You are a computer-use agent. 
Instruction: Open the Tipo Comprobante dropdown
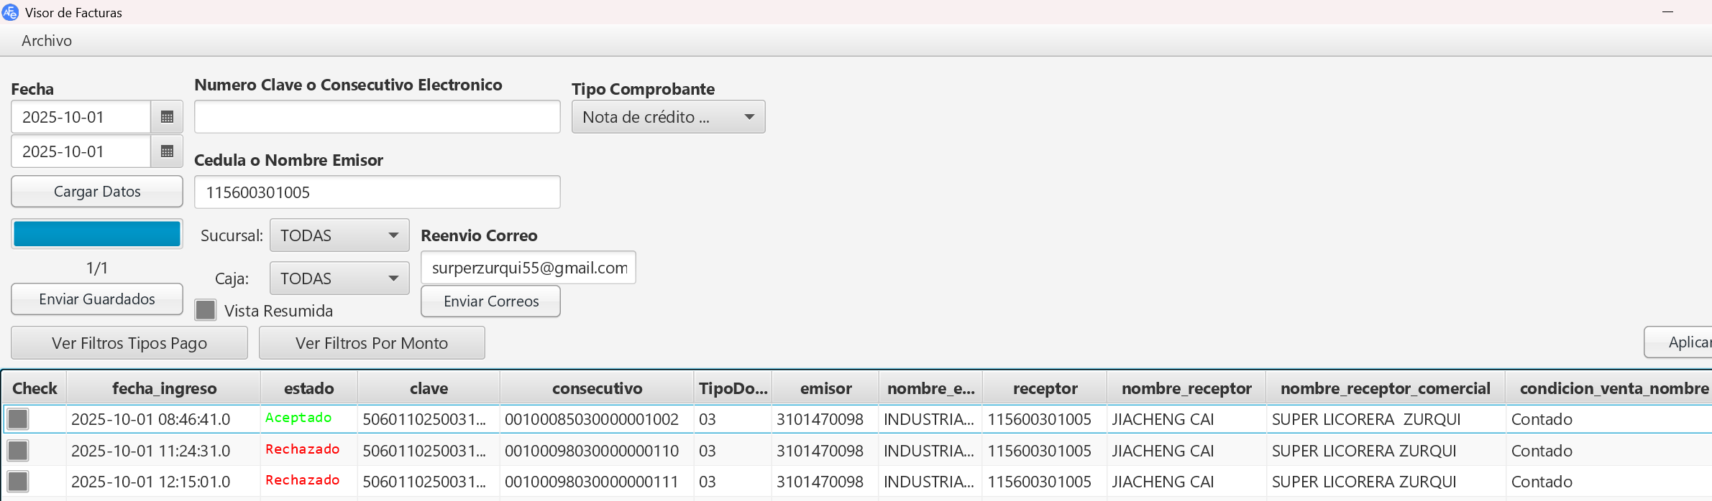[x=668, y=117]
